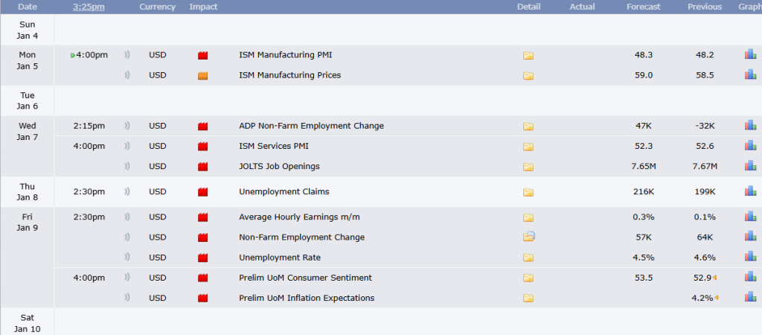Expand details for Prelim UoM Consumer Sentiment

(x=528, y=278)
